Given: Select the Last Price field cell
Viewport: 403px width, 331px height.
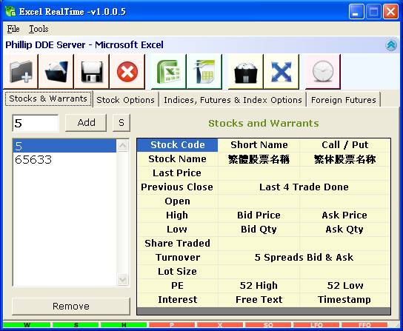Looking at the screenshot, I should point(177,173).
